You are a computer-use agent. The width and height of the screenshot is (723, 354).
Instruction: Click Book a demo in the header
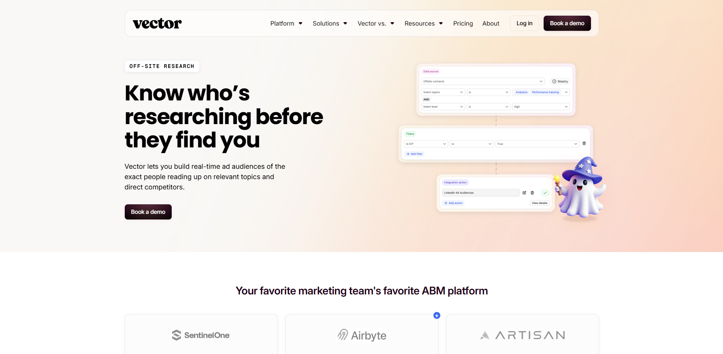(567, 23)
